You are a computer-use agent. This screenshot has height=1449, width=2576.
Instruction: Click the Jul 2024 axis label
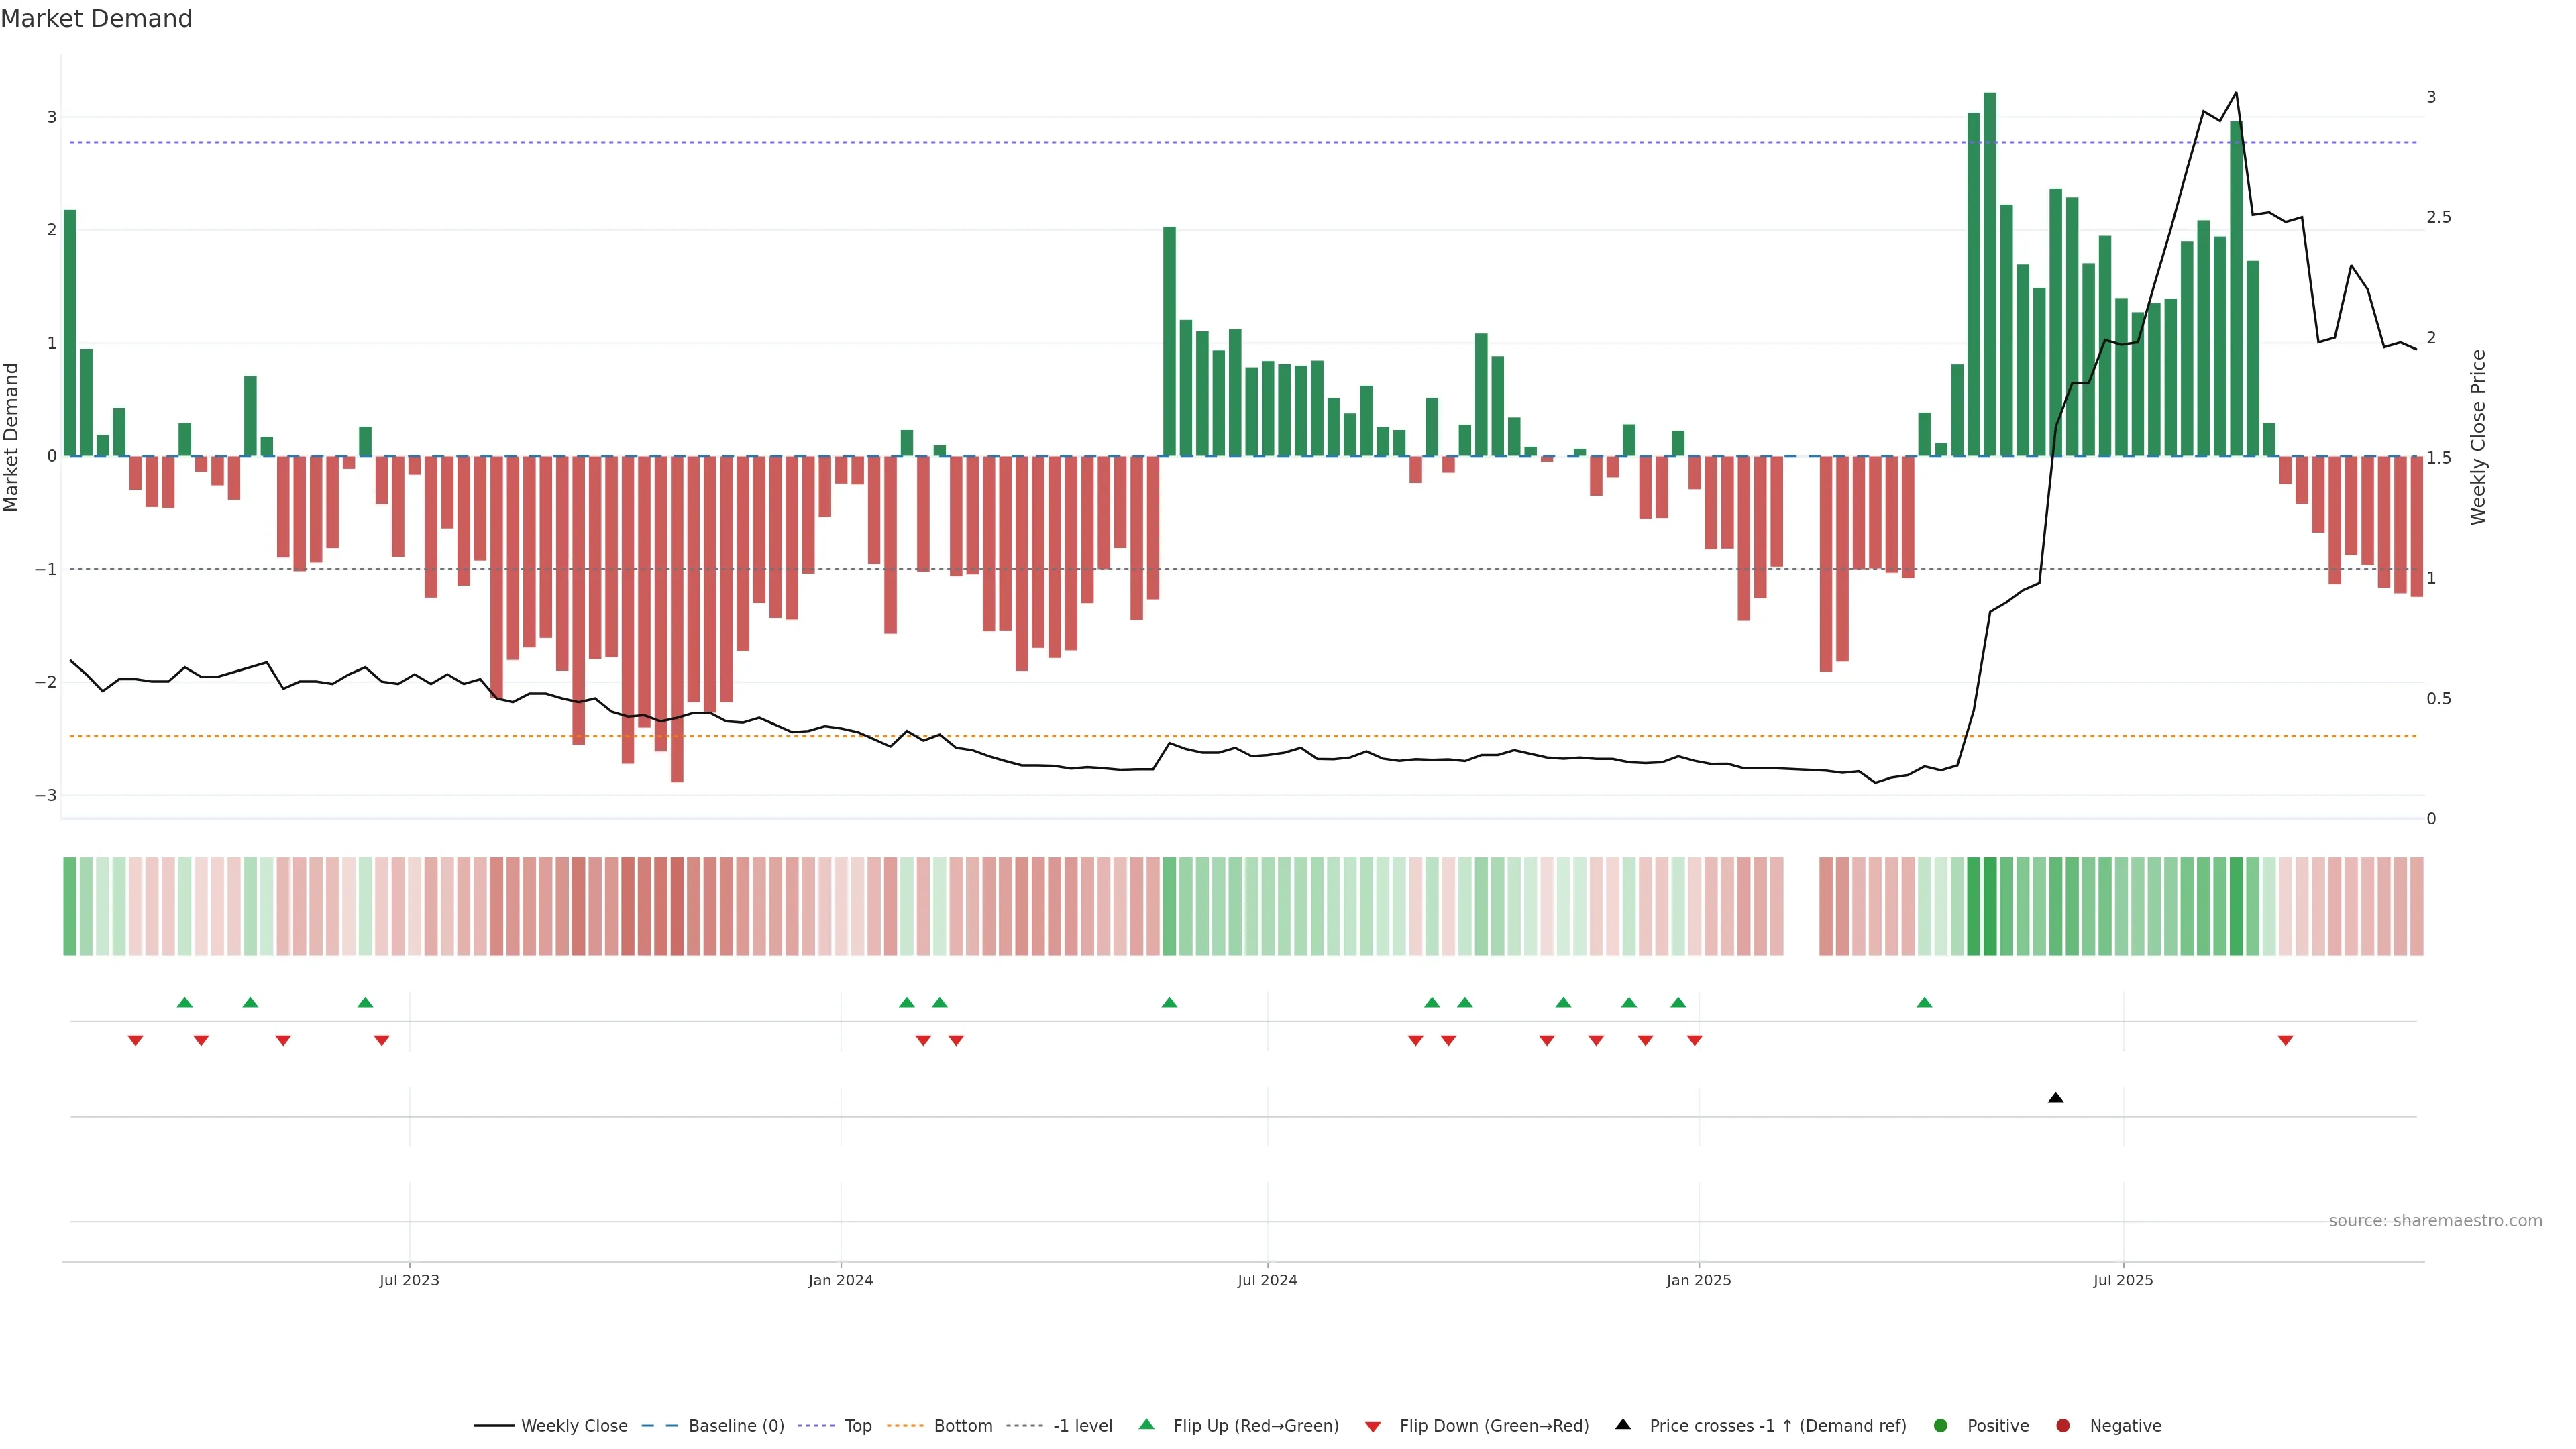[x=1267, y=1280]
